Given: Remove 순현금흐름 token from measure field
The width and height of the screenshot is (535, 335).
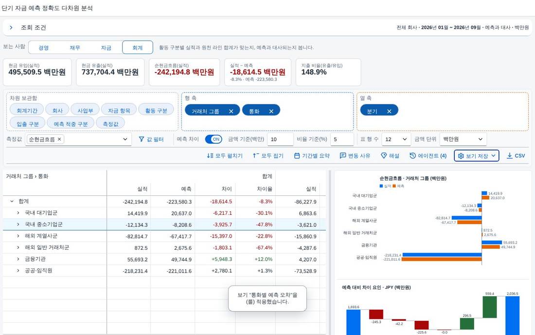Looking at the screenshot, I should pos(59,139).
